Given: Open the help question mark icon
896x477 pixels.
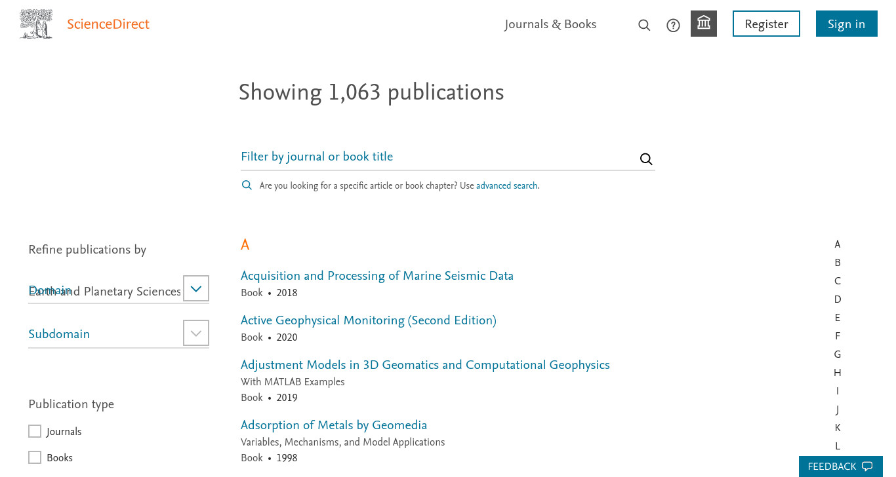Looking at the screenshot, I should [673, 25].
